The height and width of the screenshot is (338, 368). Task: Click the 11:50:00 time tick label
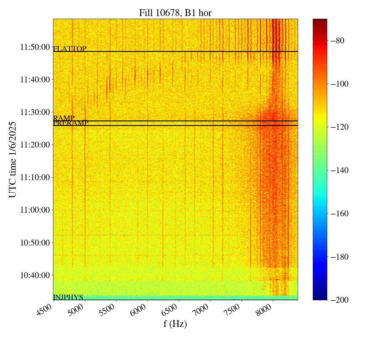(35, 47)
